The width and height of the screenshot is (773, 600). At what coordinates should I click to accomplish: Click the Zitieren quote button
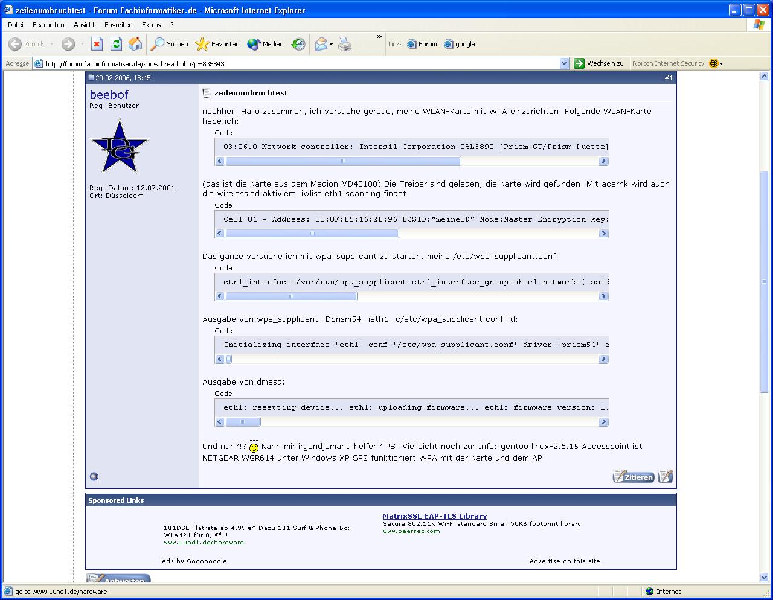633,477
